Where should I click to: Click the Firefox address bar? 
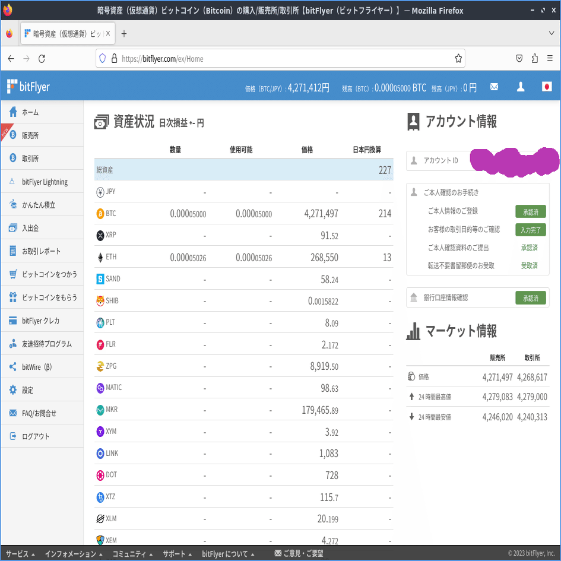pos(280,58)
